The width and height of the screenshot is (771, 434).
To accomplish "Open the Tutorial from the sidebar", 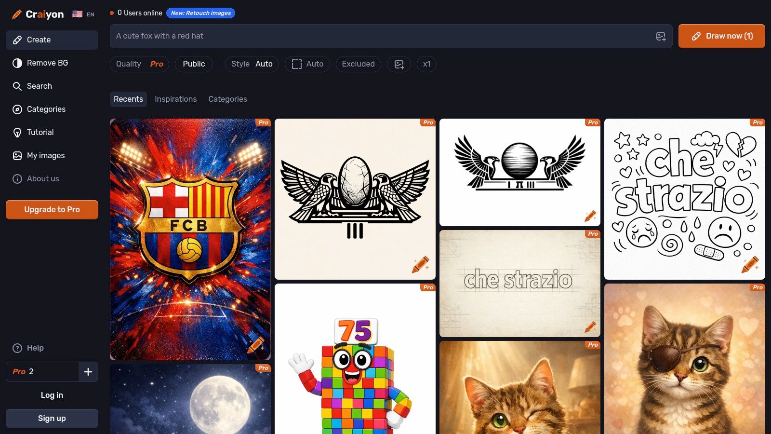I will click(40, 133).
